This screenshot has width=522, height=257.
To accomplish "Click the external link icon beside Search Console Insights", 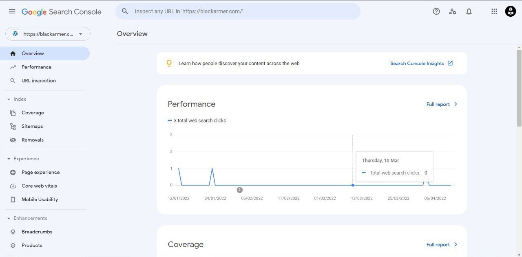I will pos(450,63).
